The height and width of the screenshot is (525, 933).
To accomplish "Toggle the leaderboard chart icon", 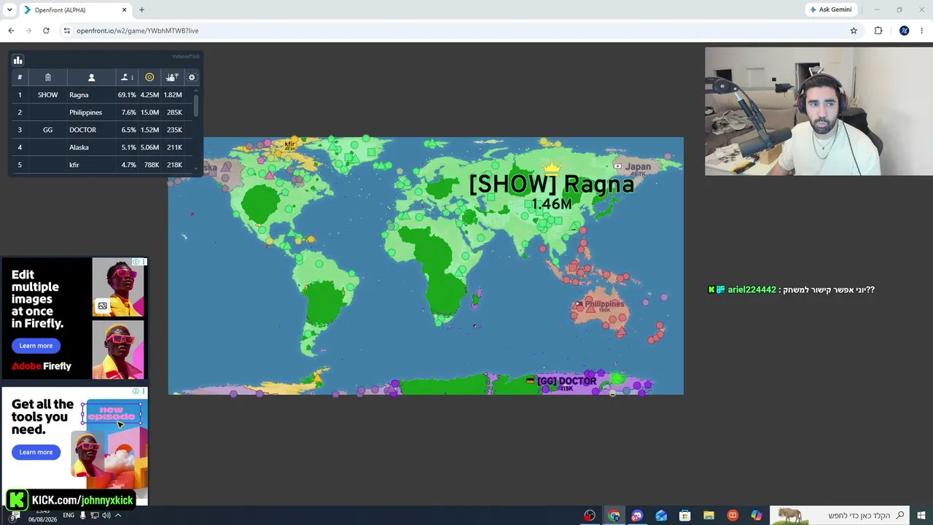I will tap(18, 61).
